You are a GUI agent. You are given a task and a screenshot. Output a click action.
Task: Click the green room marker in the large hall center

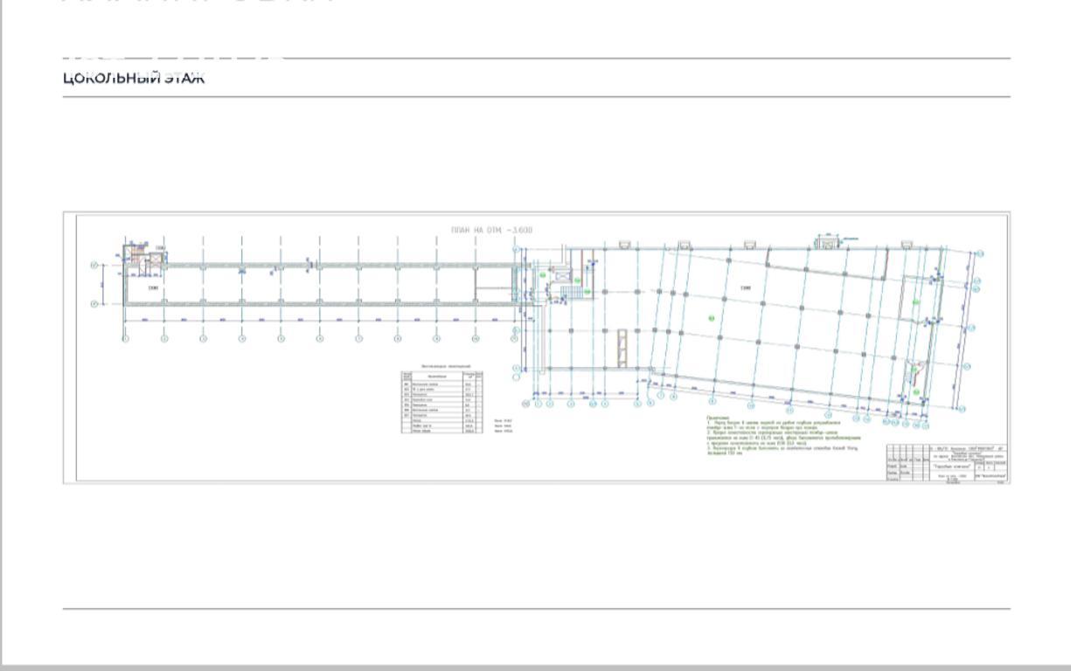point(712,317)
